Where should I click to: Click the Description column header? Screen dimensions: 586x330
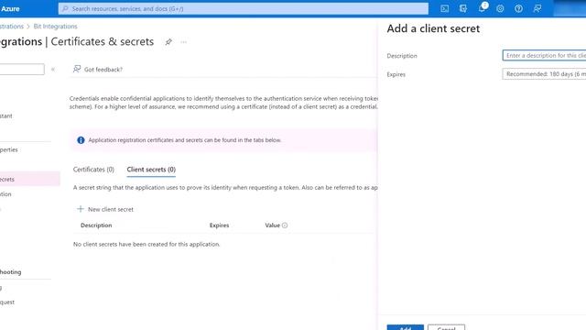pyautogui.click(x=96, y=225)
